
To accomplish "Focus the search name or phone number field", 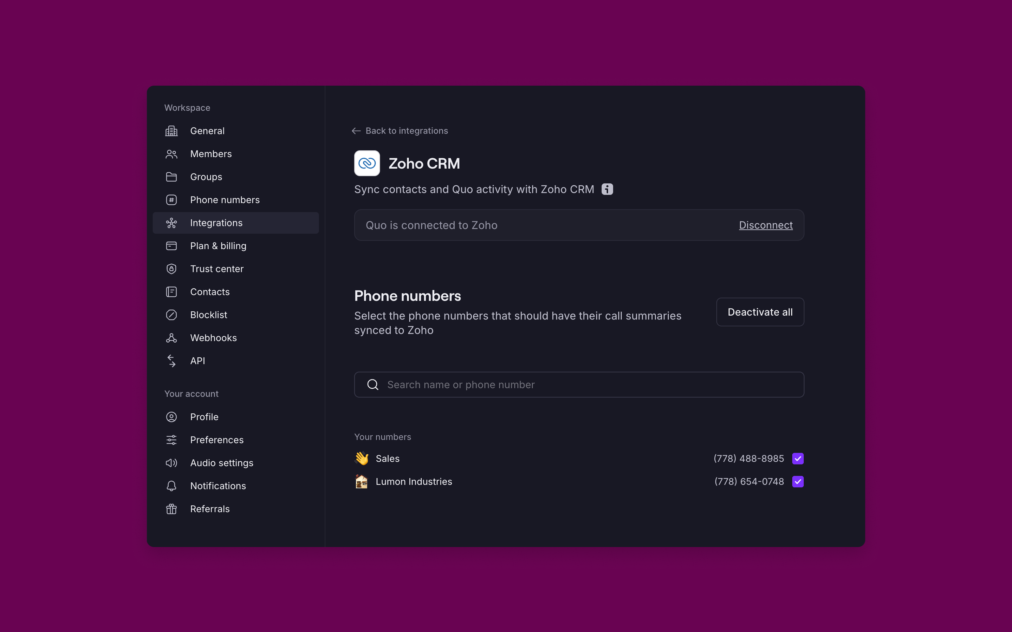I will 585,384.
